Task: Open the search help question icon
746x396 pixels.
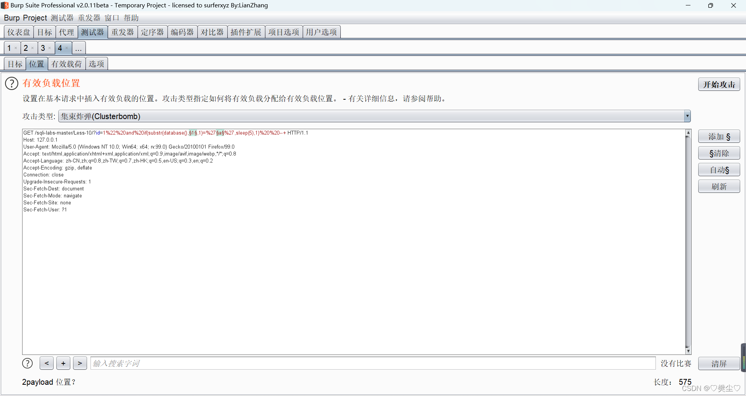Action: 27,363
